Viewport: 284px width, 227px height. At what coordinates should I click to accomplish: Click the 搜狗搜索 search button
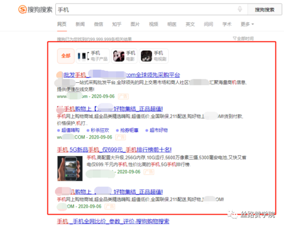tap(265, 10)
